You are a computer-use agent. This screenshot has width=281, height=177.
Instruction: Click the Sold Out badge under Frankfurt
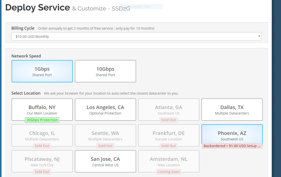coord(169,146)
